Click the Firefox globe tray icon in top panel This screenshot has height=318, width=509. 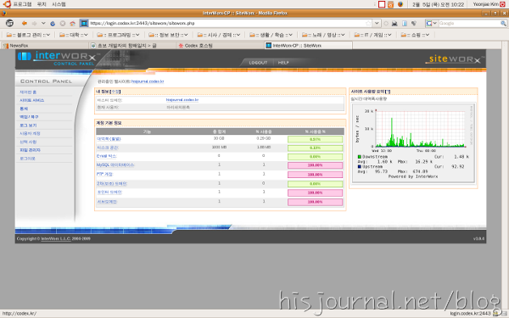click(400, 4)
